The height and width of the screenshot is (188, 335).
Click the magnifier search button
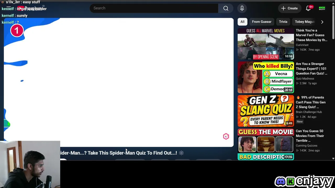[226, 8]
